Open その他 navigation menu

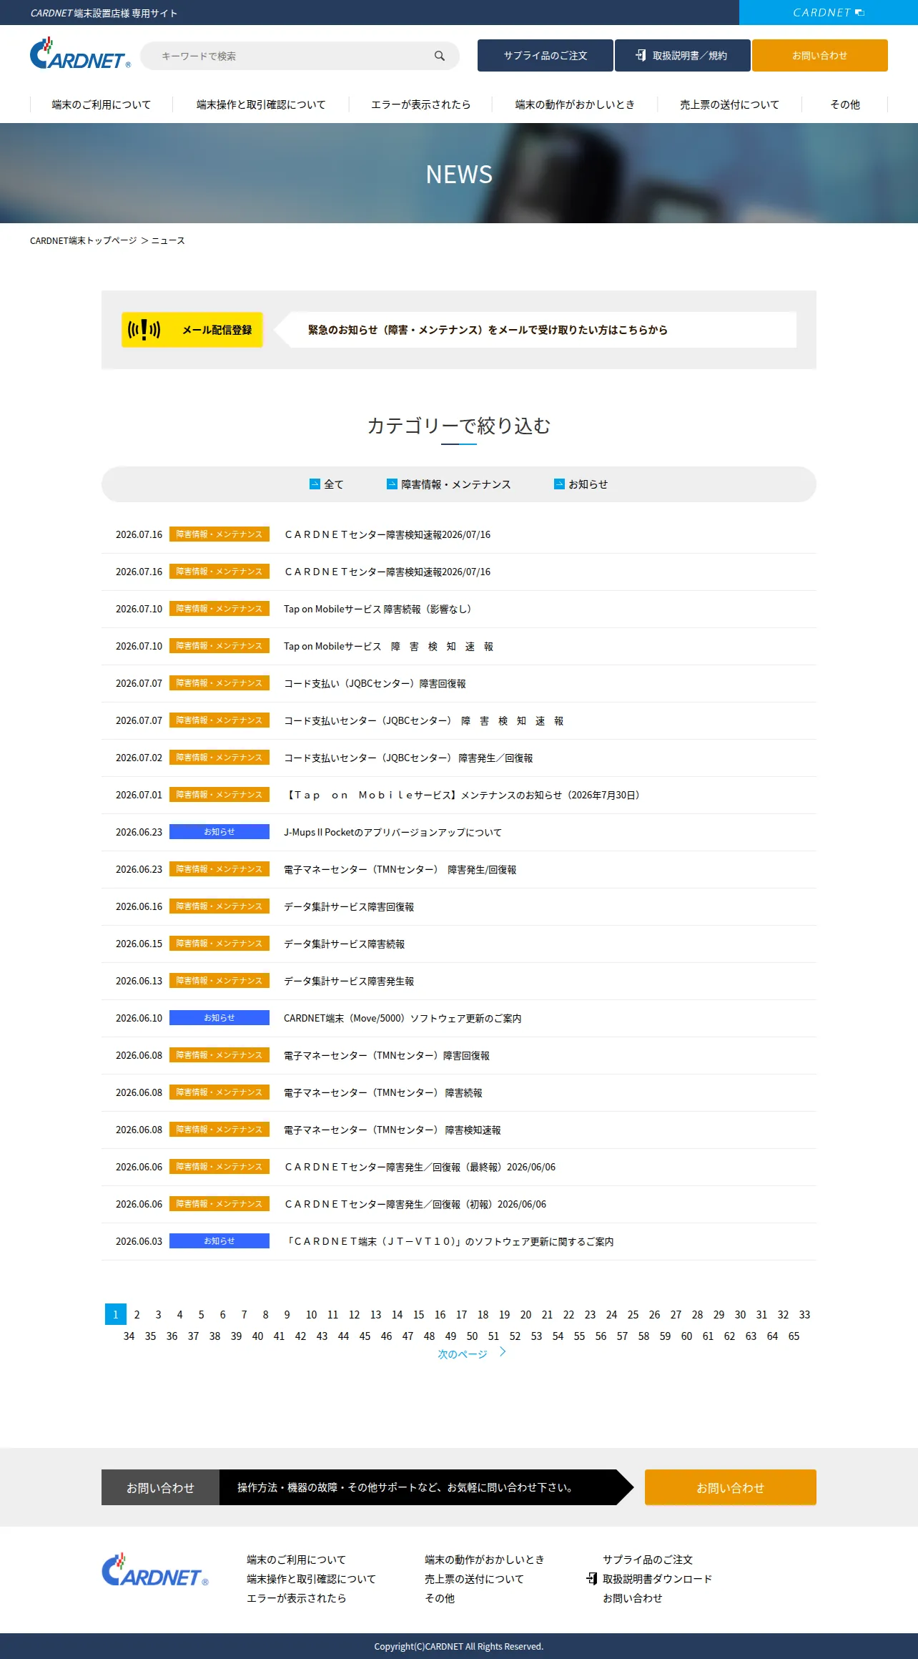tap(845, 104)
